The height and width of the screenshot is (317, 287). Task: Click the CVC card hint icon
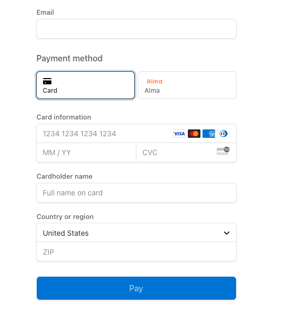click(x=223, y=151)
